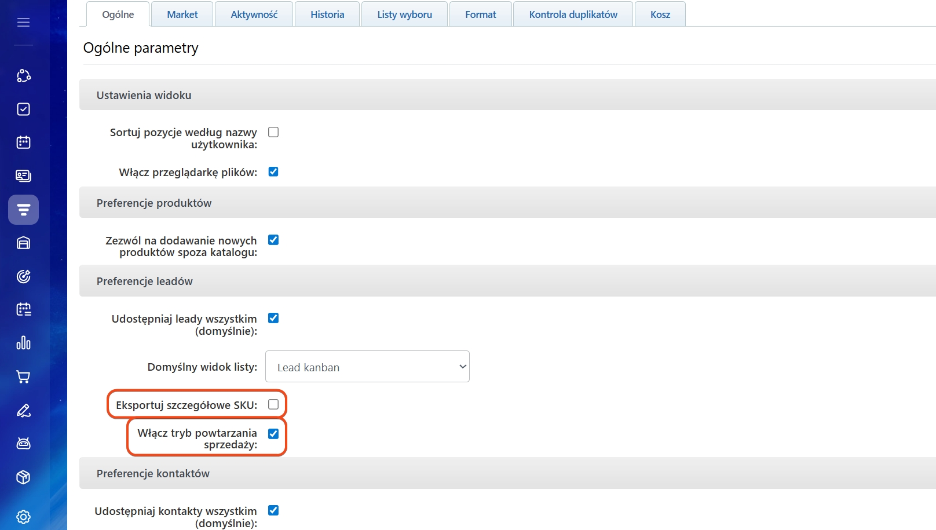This screenshot has height=530, width=936.
Task: Click the Preferencje leadów section header
Action: click(x=145, y=281)
